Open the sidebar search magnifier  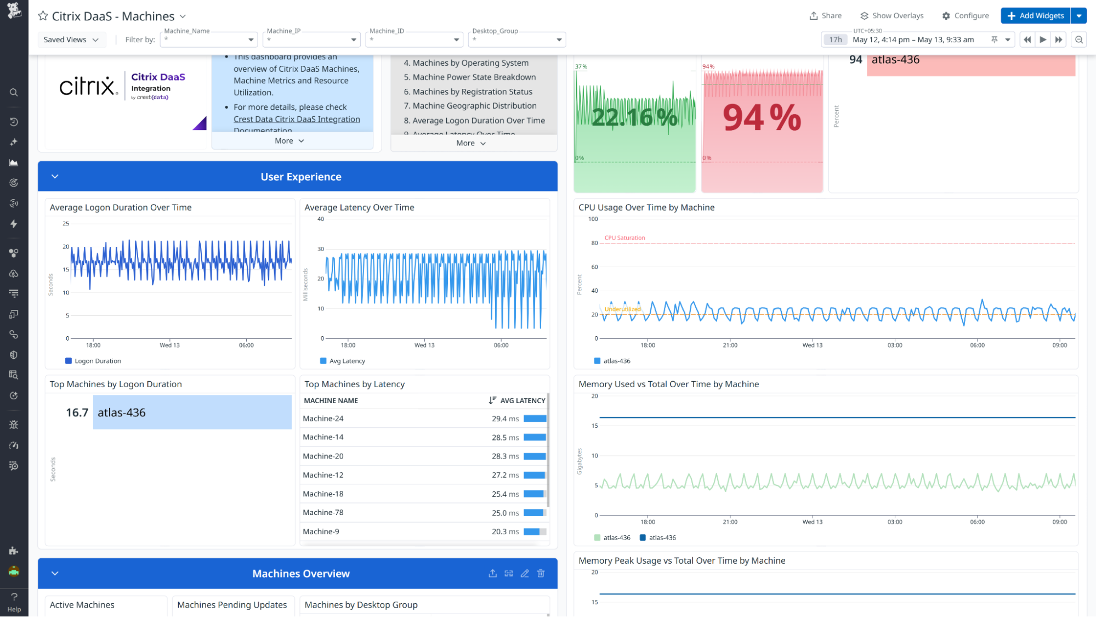pos(14,93)
